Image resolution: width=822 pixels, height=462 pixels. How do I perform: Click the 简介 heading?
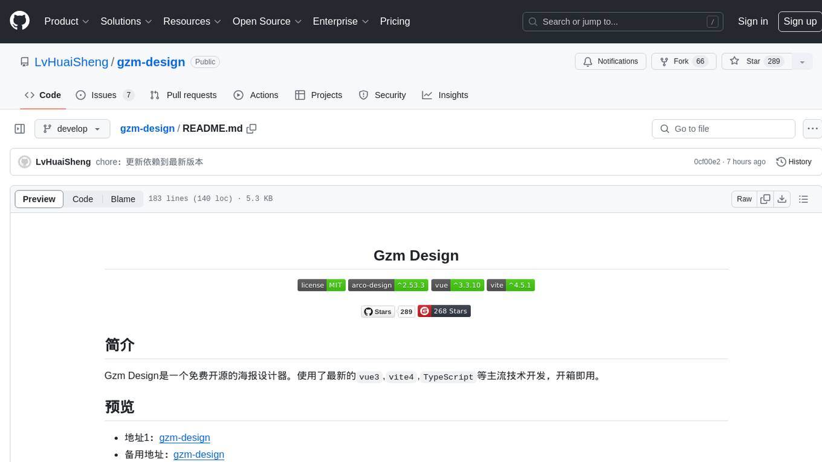point(120,345)
